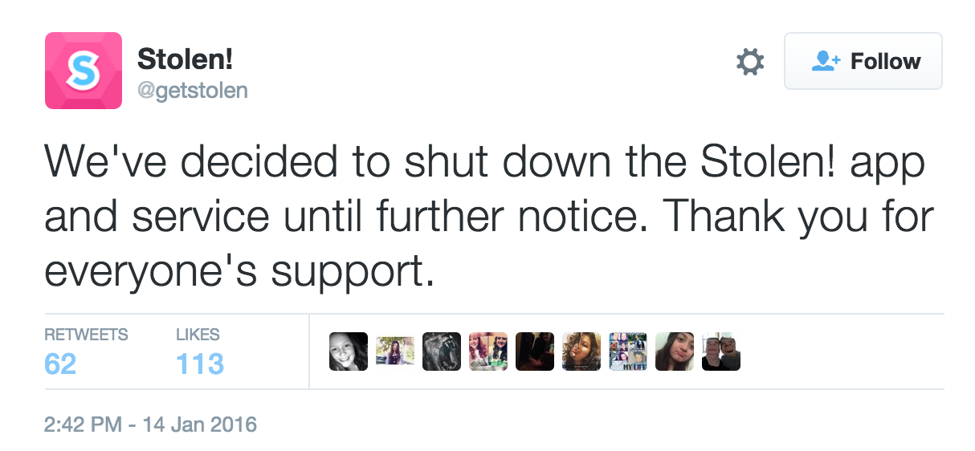Open the gear settings icon menu
Image resolution: width=975 pixels, height=451 pixels.
coord(750,62)
